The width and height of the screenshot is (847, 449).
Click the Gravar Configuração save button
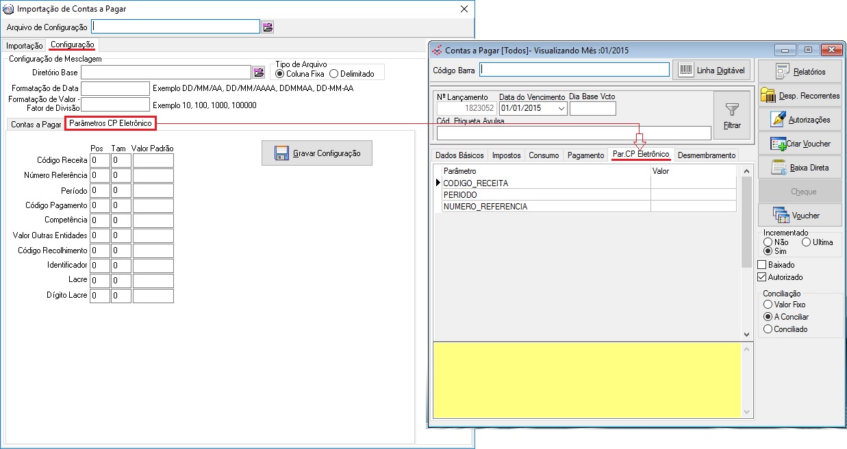316,153
